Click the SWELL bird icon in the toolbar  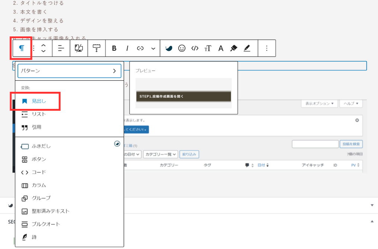[x=169, y=48]
